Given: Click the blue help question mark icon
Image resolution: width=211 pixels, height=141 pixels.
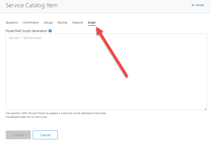Looking at the screenshot, I should pos(50,31).
